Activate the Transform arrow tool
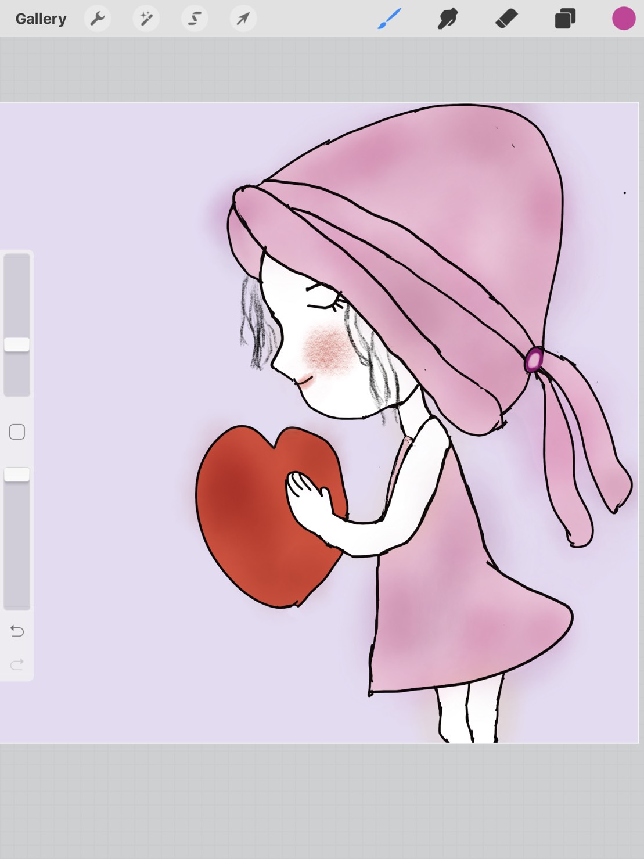Image resolution: width=644 pixels, height=859 pixels. point(243,19)
